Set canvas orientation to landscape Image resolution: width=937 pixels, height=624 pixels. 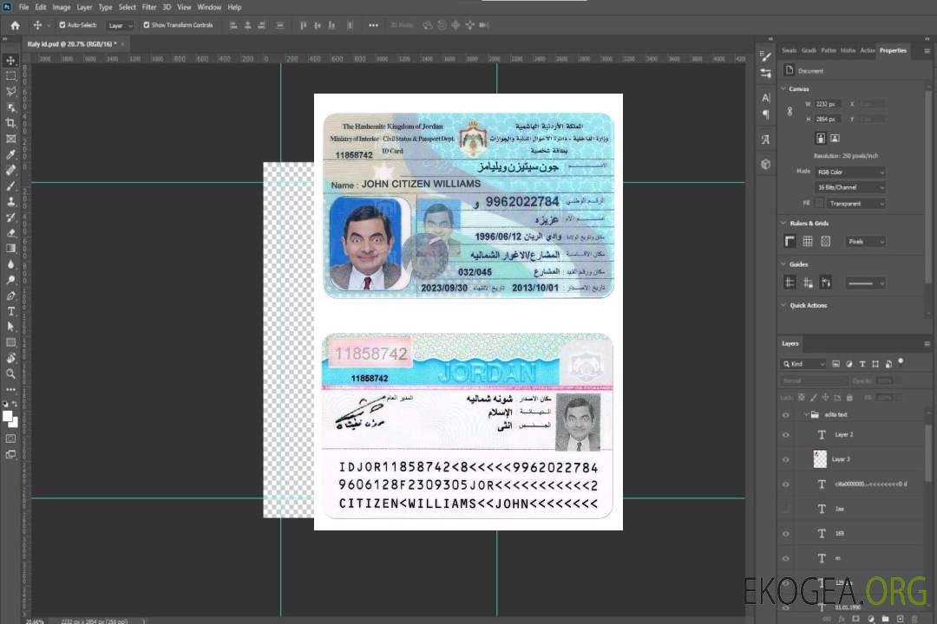click(x=835, y=139)
